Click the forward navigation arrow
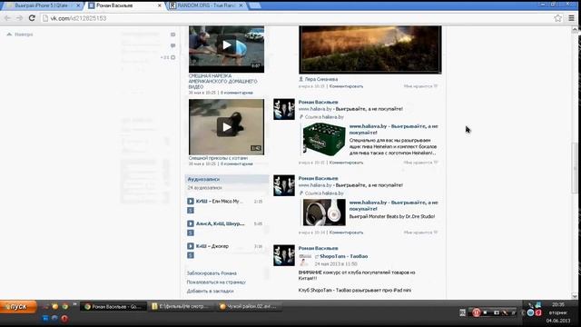 [x=19, y=18]
